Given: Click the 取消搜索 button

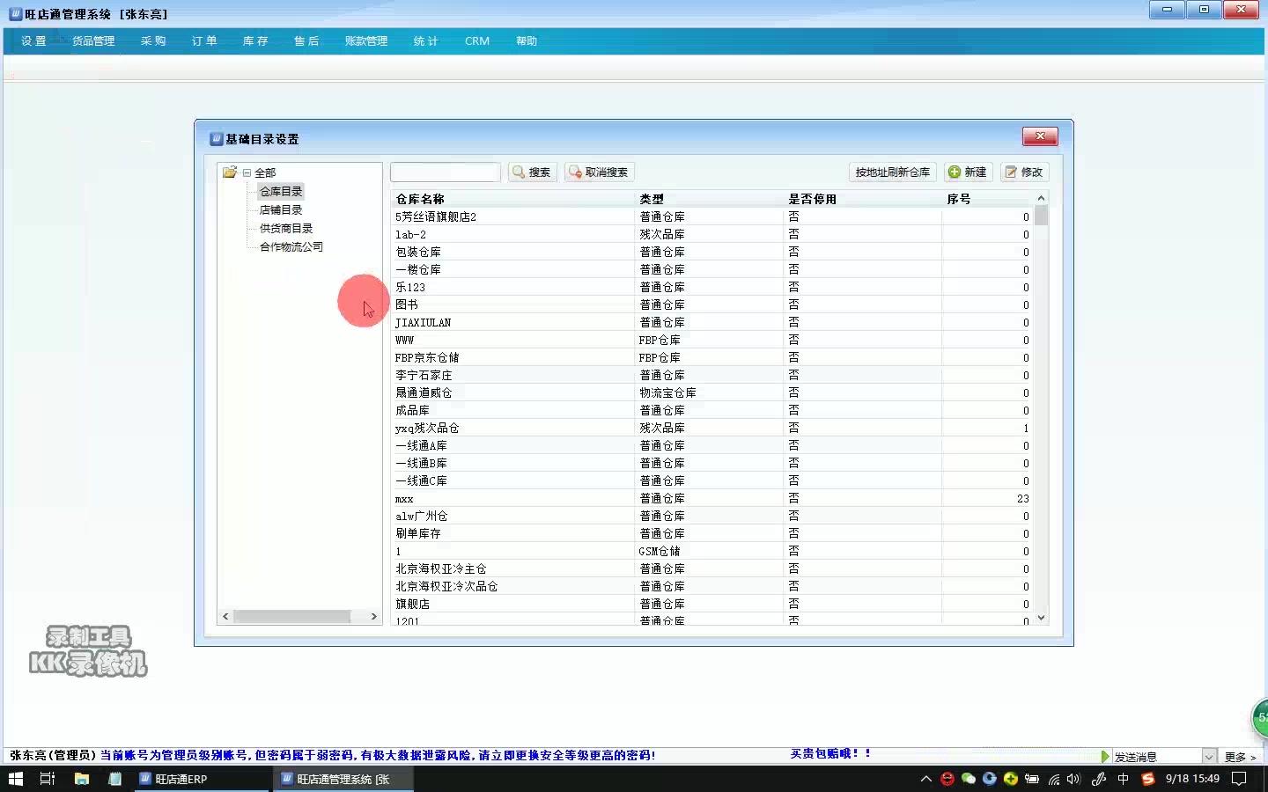Looking at the screenshot, I should [599, 172].
